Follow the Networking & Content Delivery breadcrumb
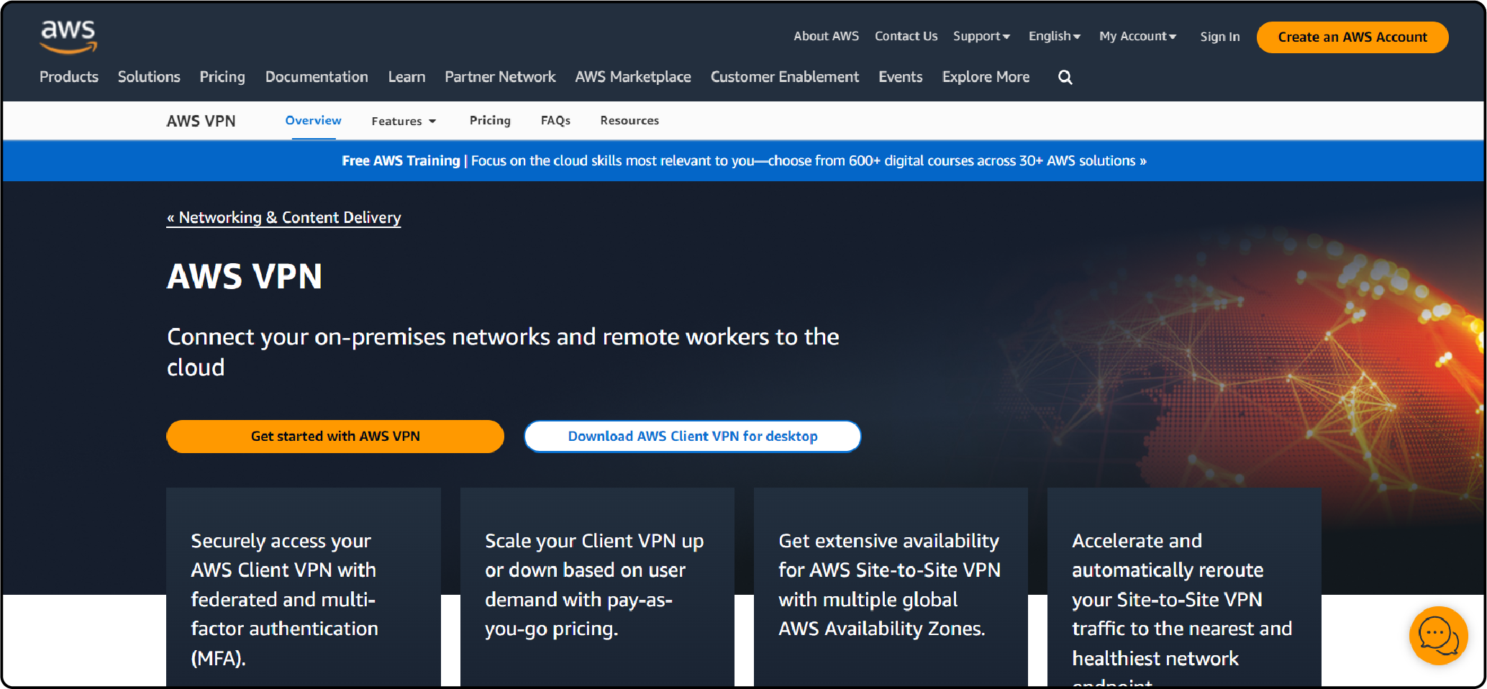This screenshot has width=1487, height=689. [283, 217]
